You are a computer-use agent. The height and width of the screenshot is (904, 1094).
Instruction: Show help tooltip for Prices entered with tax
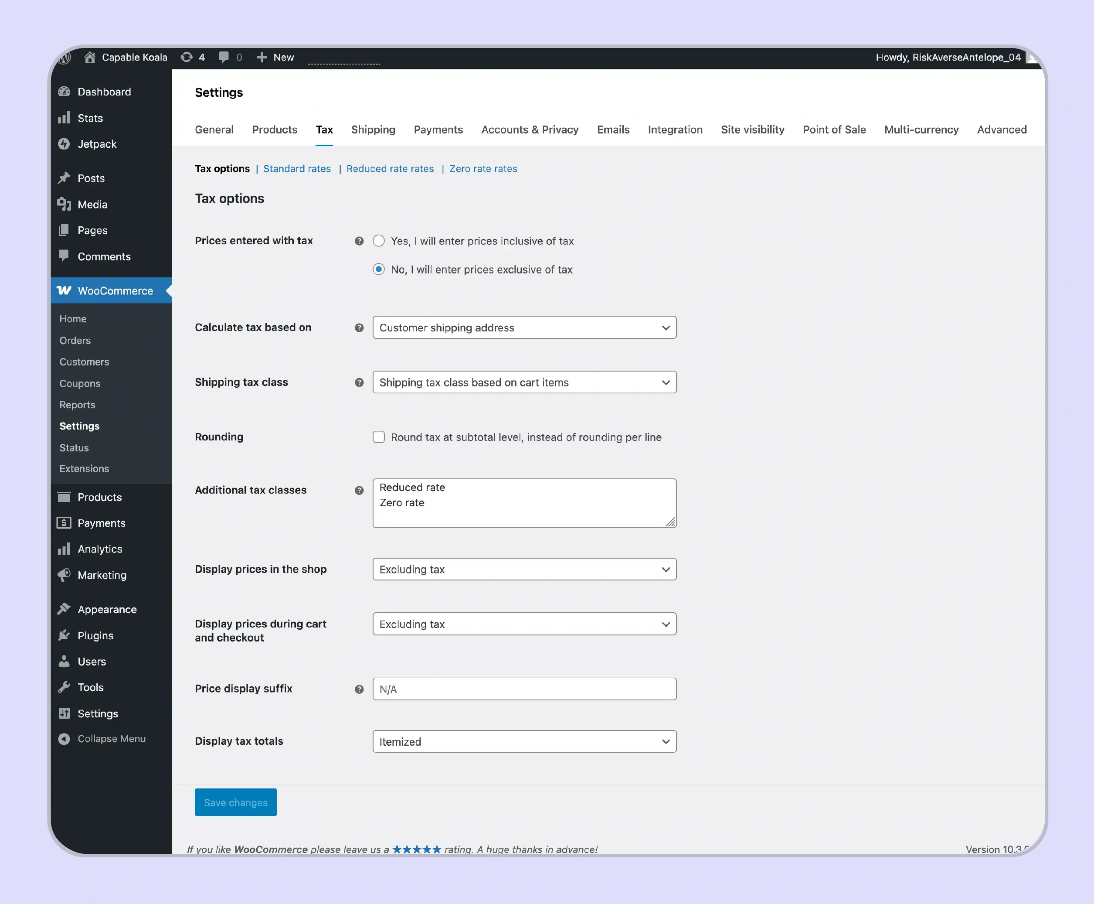(359, 241)
